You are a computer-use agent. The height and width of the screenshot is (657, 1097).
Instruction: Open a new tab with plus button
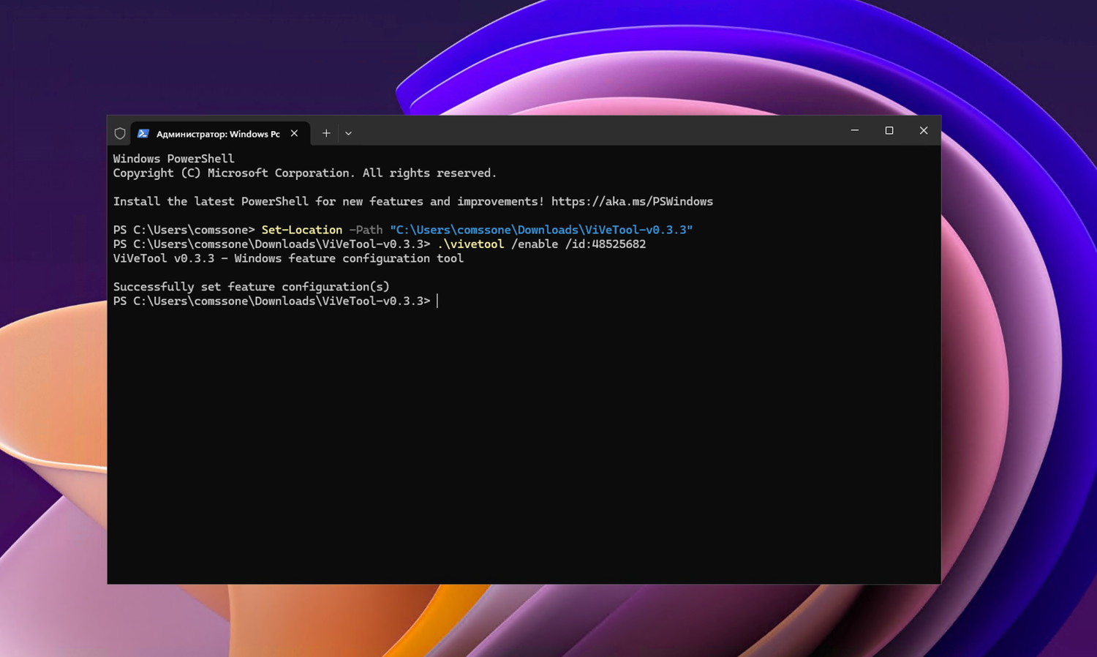tap(326, 133)
